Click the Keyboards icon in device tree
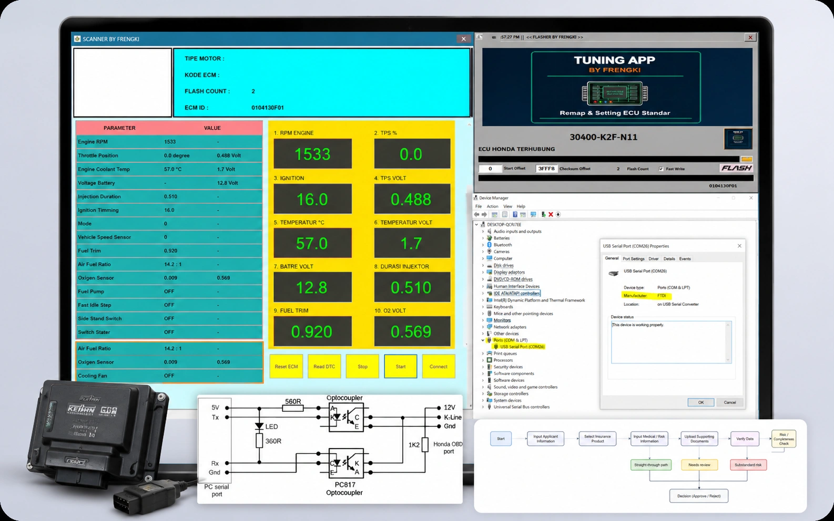The height and width of the screenshot is (521, 834). pos(489,307)
